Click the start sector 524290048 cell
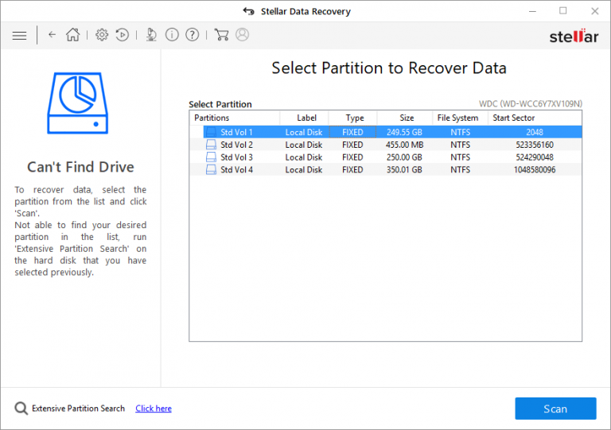Image resolution: width=611 pixels, height=430 pixels. (535, 157)
